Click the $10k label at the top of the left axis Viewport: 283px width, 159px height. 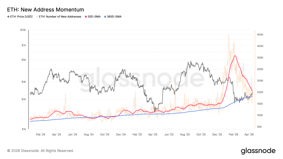pyautogui.click(x=23, y=30)
